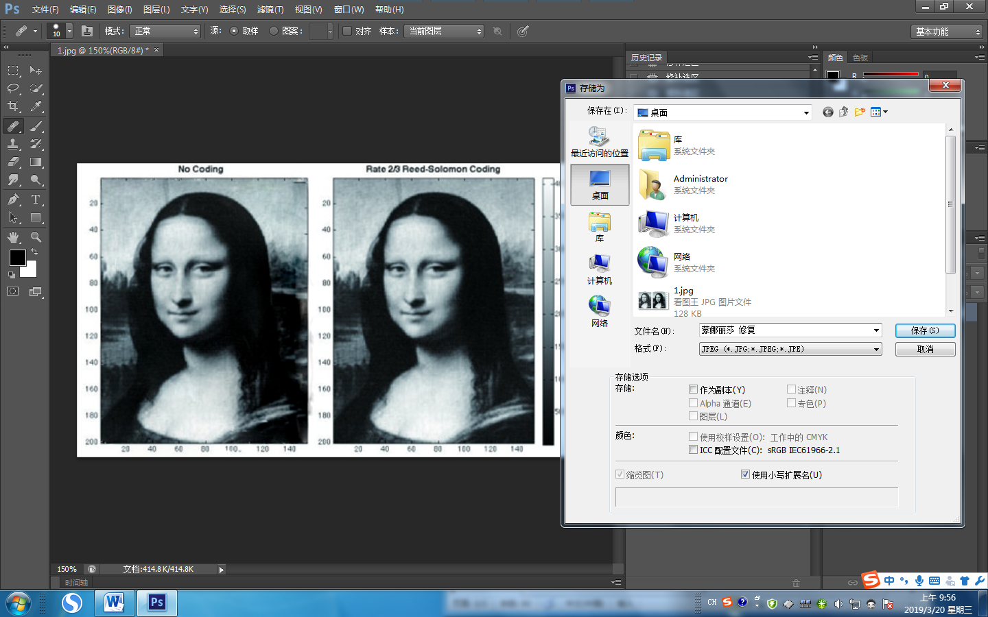988x617 pixels.
Task: Select the Horizontal Type tool
Action: [36, 199]
